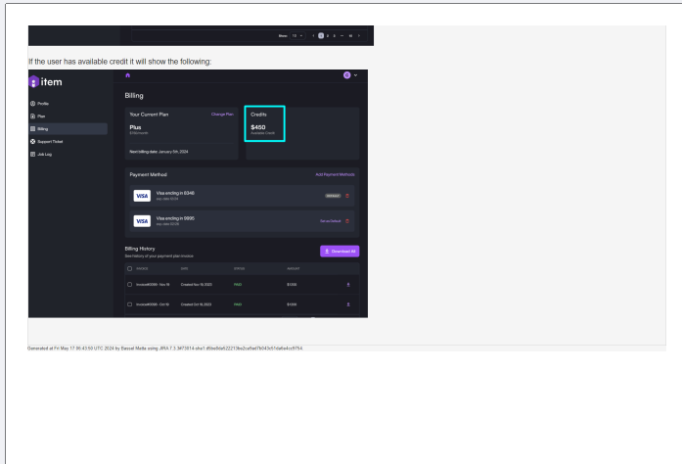The width and height of the screenshot is (682, 464).
Task: Click the home icon in top bar
Action: [x=129, y=76]
